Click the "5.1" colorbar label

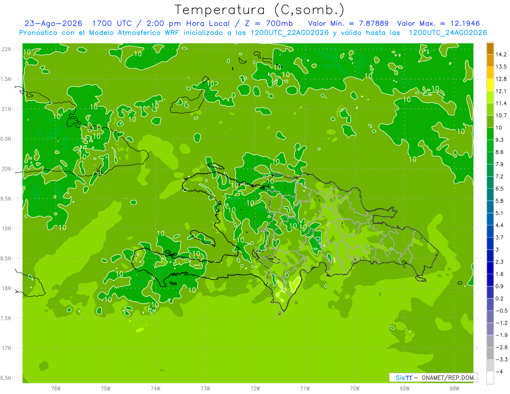500,213
